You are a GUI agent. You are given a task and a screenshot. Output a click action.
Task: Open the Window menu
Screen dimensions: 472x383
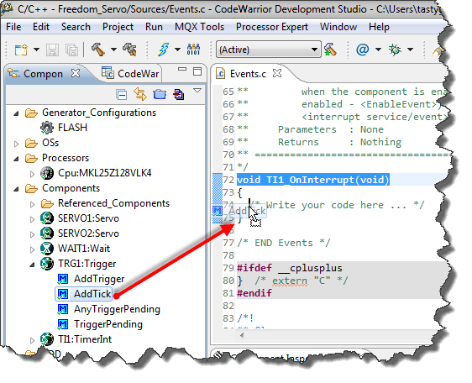338,27
